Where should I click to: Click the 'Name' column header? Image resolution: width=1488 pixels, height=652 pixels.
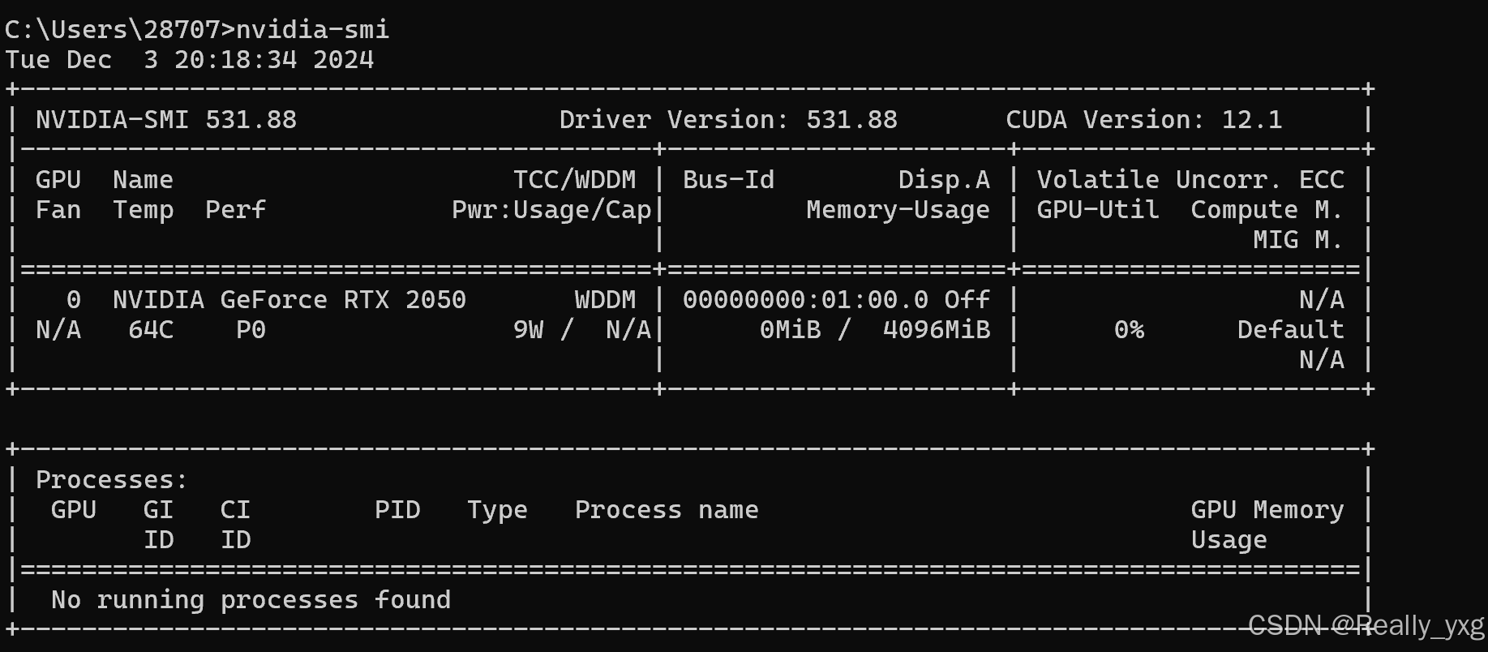[143, 180]
